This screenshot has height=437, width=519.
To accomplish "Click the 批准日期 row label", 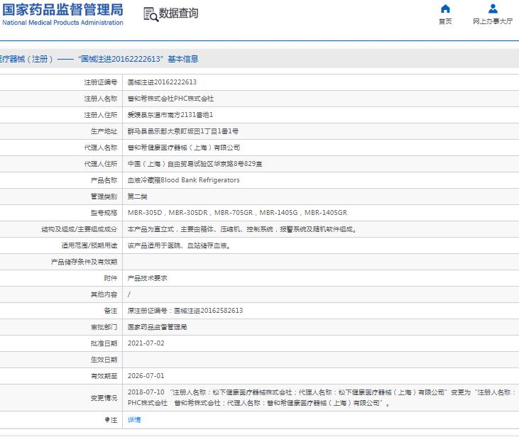I will point(104,343).
